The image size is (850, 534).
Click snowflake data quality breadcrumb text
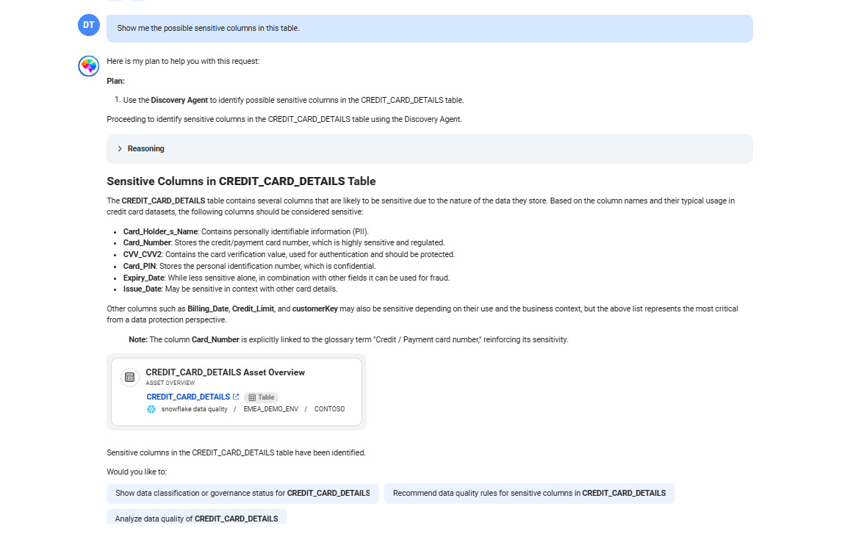pyautogui.click(x=194, y=409)
